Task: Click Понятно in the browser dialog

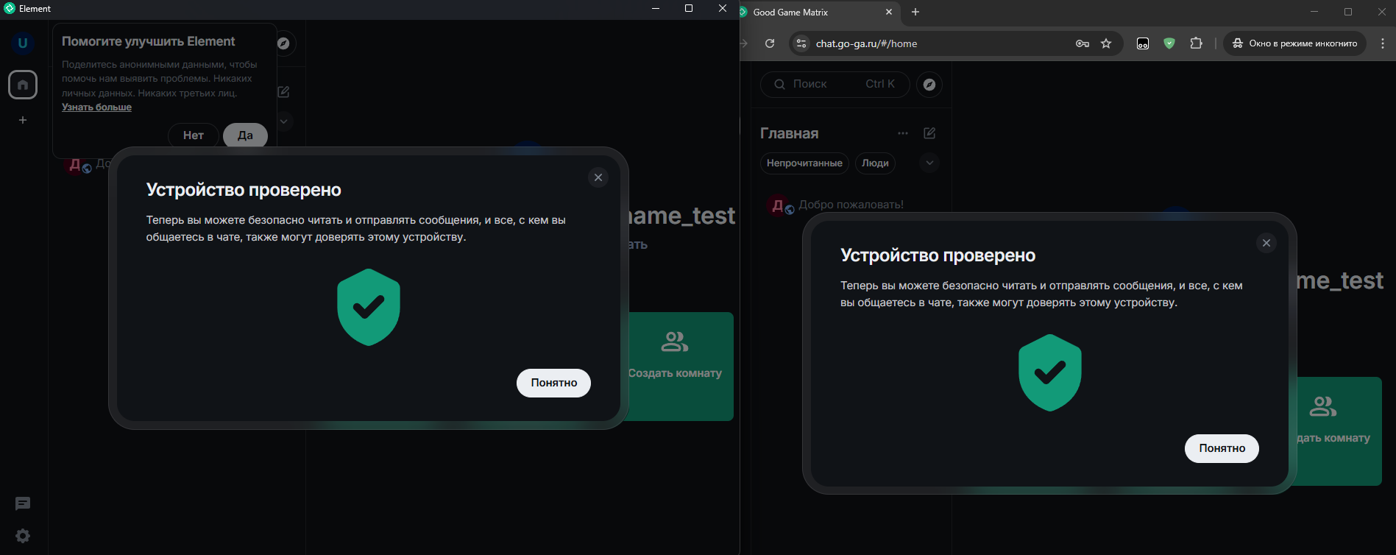Action: click(1222, 448)
